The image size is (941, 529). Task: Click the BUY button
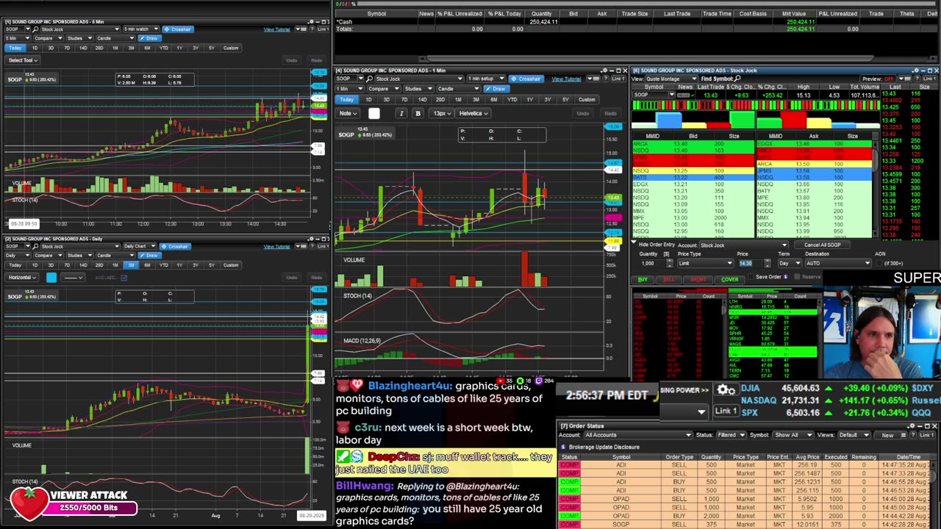tap(643, 279)
